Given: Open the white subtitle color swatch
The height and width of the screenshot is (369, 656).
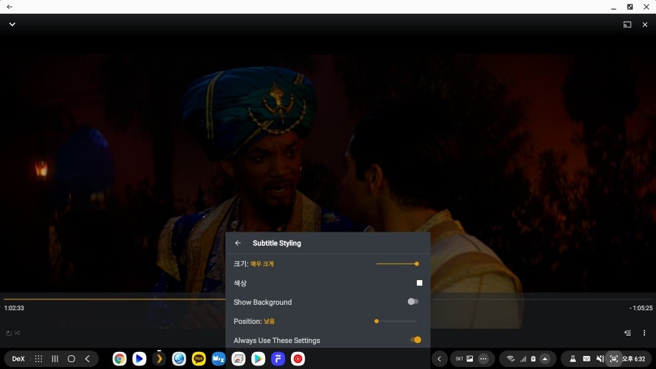Looking at the screenshot, I should coord(419,283).
